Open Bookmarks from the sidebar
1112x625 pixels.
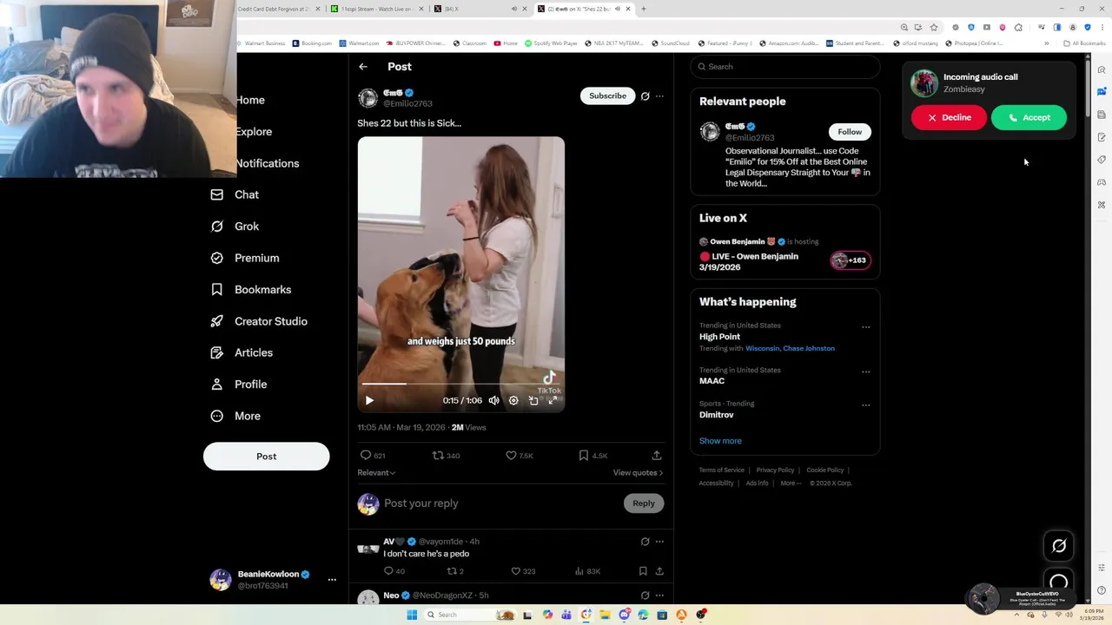click(x=250, y=290)
